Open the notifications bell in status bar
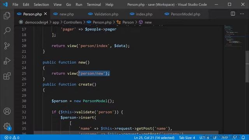This screenshot has height=140, width=249. click(x=243, y=137)
